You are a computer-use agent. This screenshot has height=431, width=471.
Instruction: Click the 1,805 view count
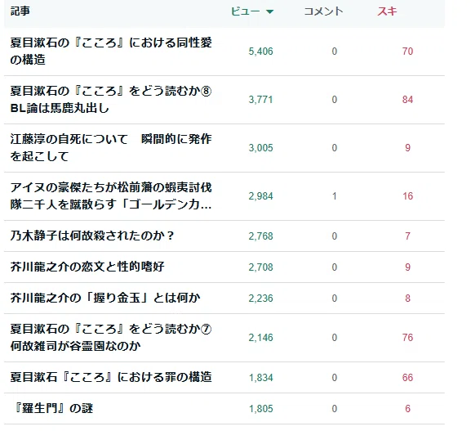click(x=260, y=409)
